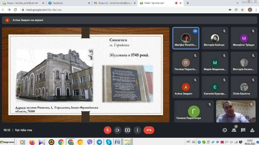Image resolution: width=259 pixels, height=145 pixels.
Task: Open more options three-dot menu
Action: click(x=137, y=130)
